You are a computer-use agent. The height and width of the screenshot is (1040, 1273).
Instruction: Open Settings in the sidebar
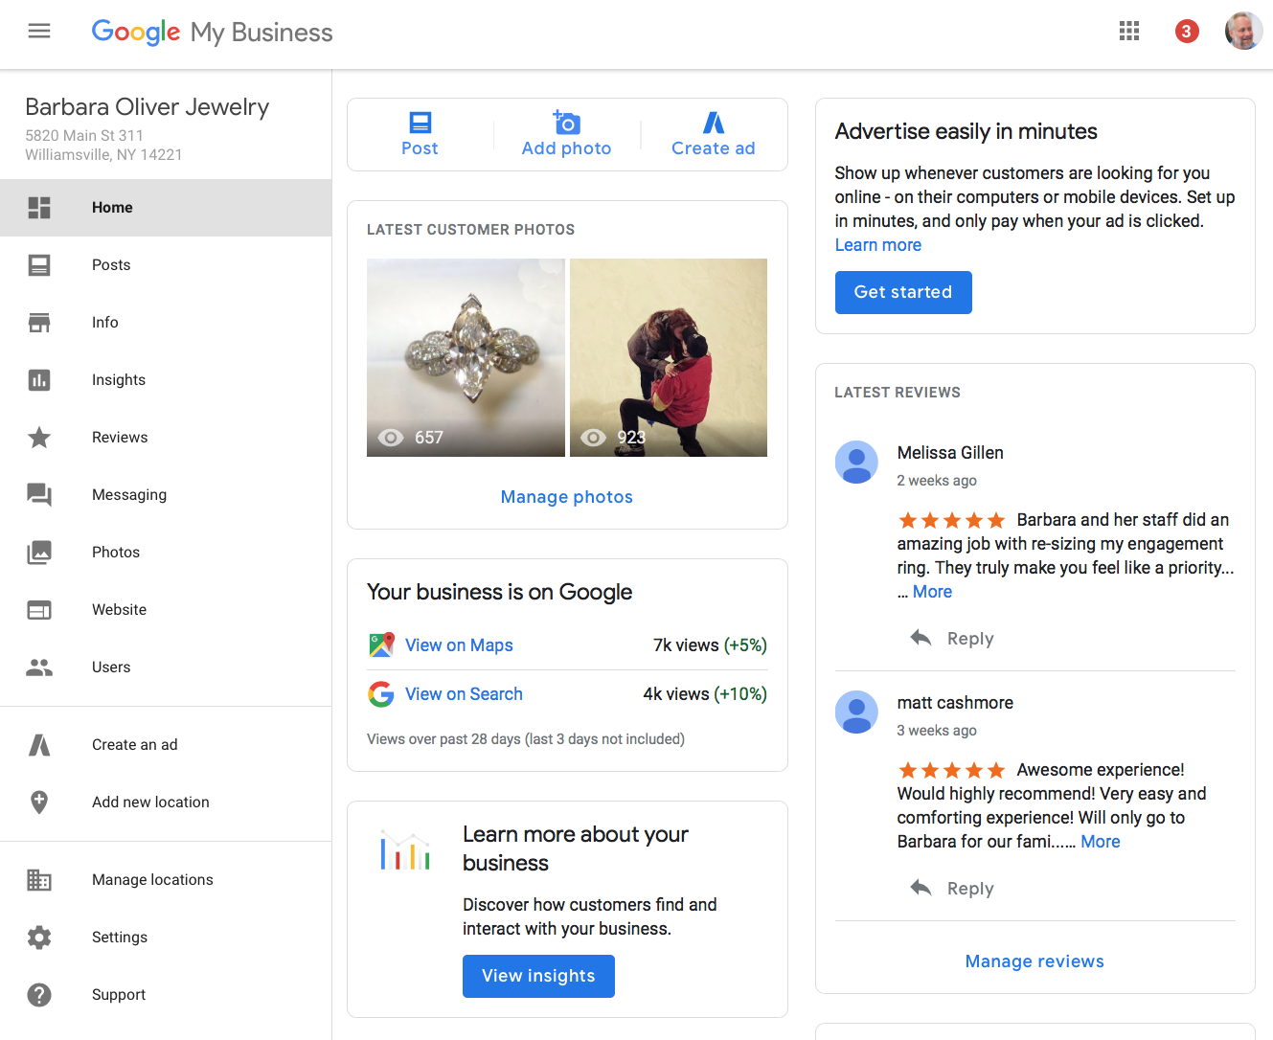[x=166, y=938]
